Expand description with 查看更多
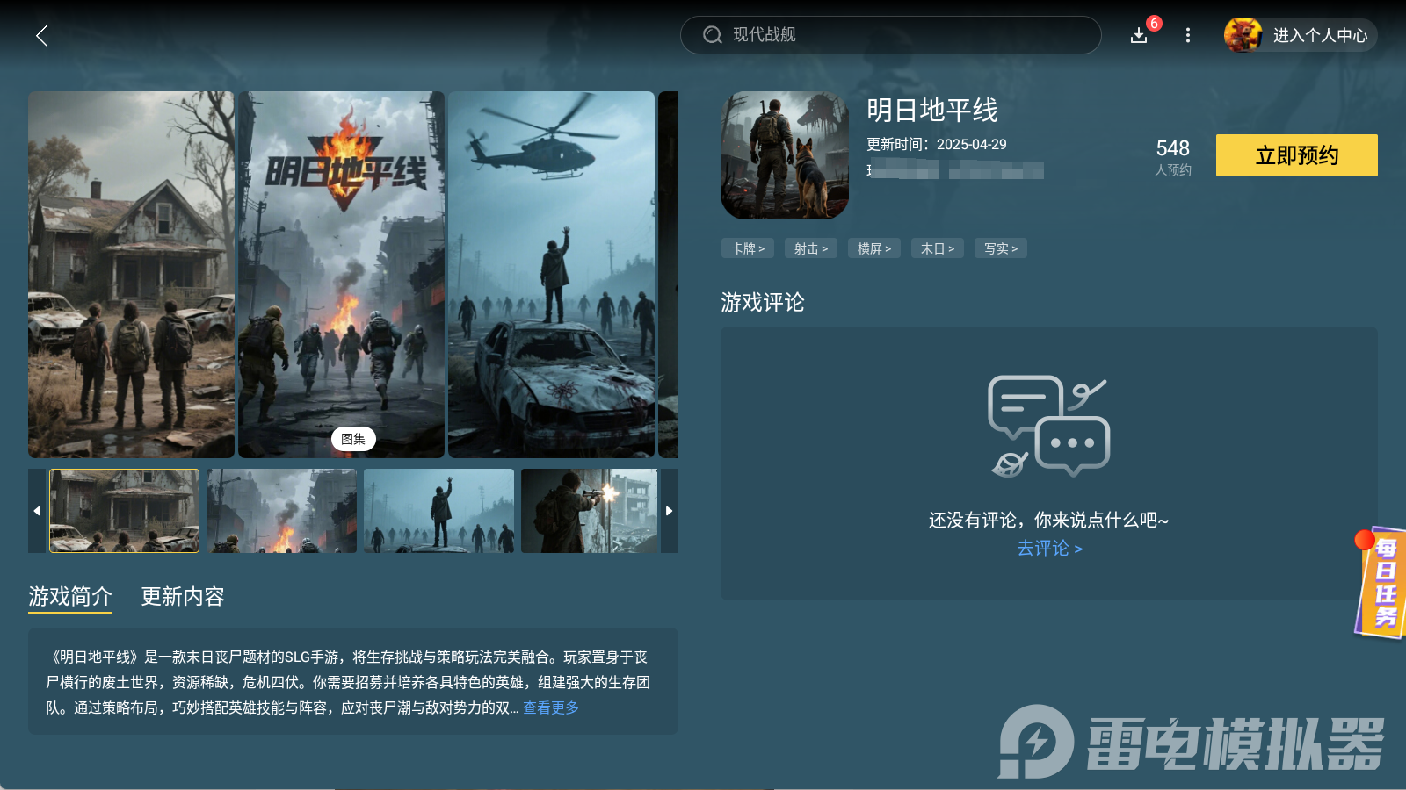Screen dimensions: 1406x790 [551, 707]
